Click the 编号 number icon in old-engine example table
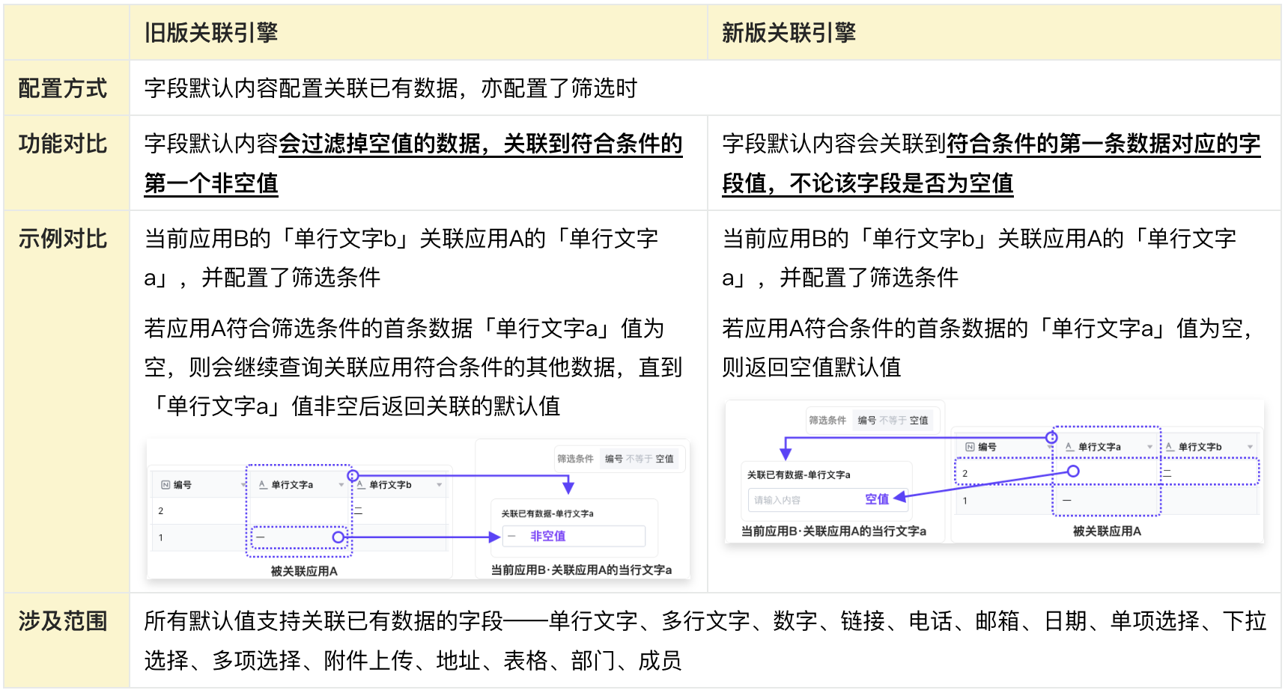 pyautogui.click(x=165, y=485)
